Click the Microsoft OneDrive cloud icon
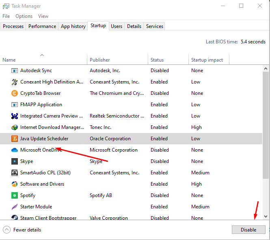This screenshot has height=240, width=270. 15,150
